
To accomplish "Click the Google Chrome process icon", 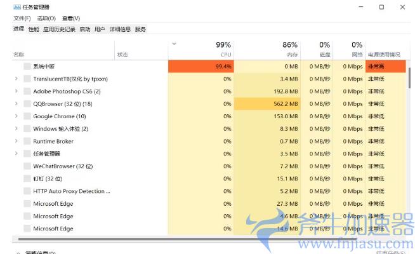I will tap(27, 116).
